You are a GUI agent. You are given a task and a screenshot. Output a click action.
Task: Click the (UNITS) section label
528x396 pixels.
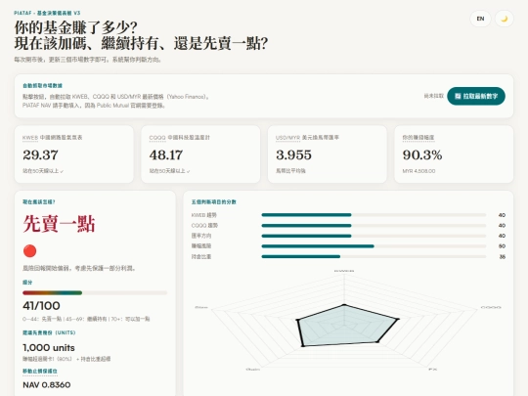click(49, 332)
